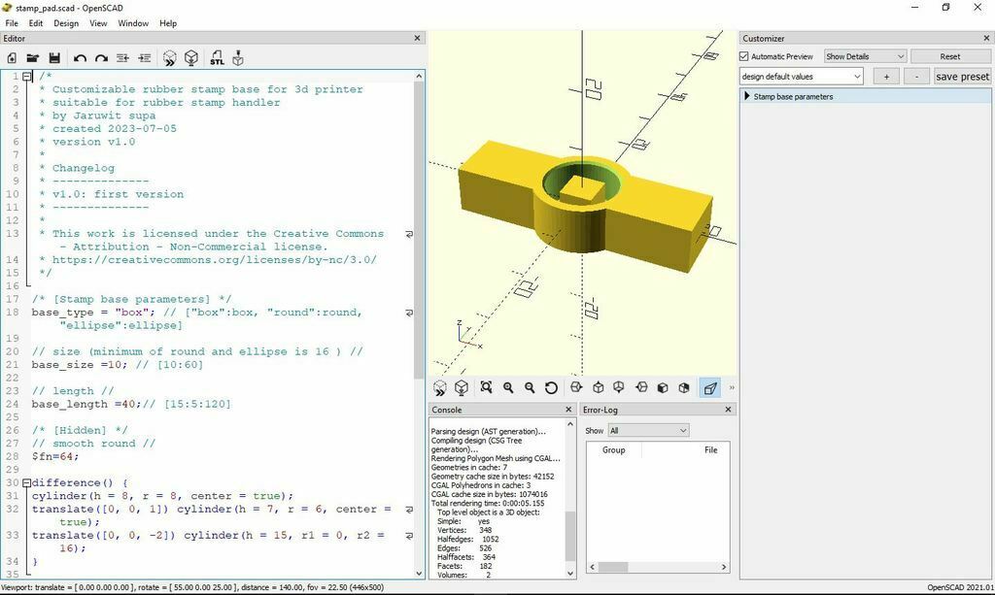Click the View All icon in viewport toolbar
Image resolution: width=995 pixels, height=595 pixels.
pos(486,388)
